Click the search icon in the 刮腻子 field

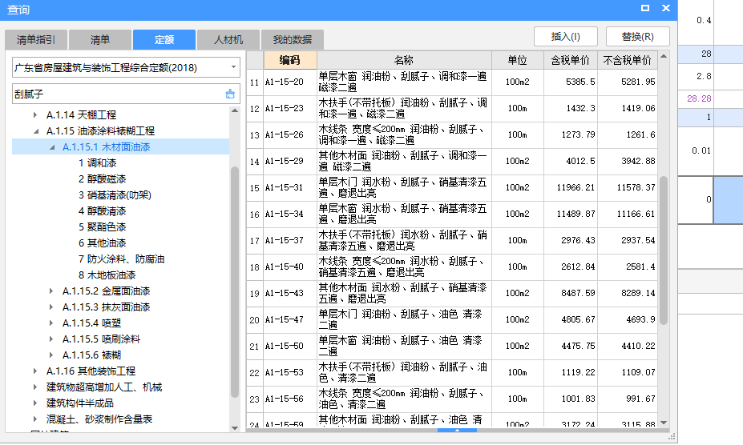[x=230, y=94]
